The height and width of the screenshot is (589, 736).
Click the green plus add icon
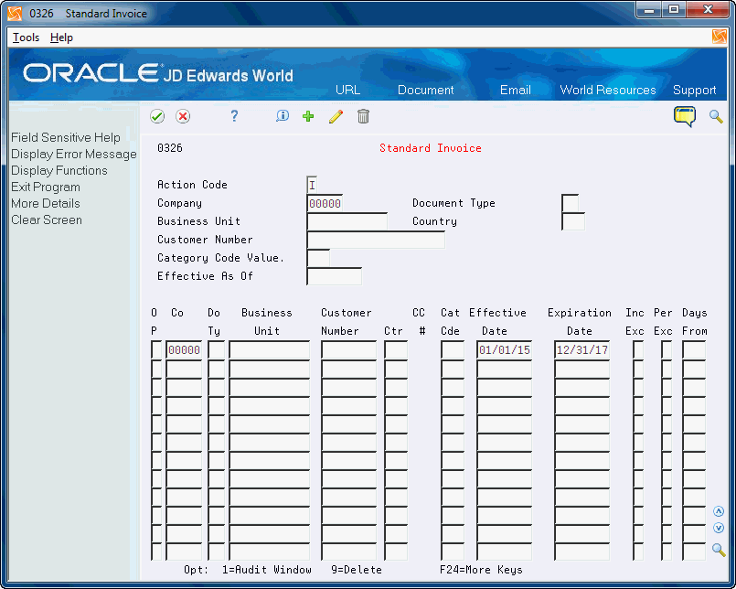pyautogui.click(x=308, y=116)
